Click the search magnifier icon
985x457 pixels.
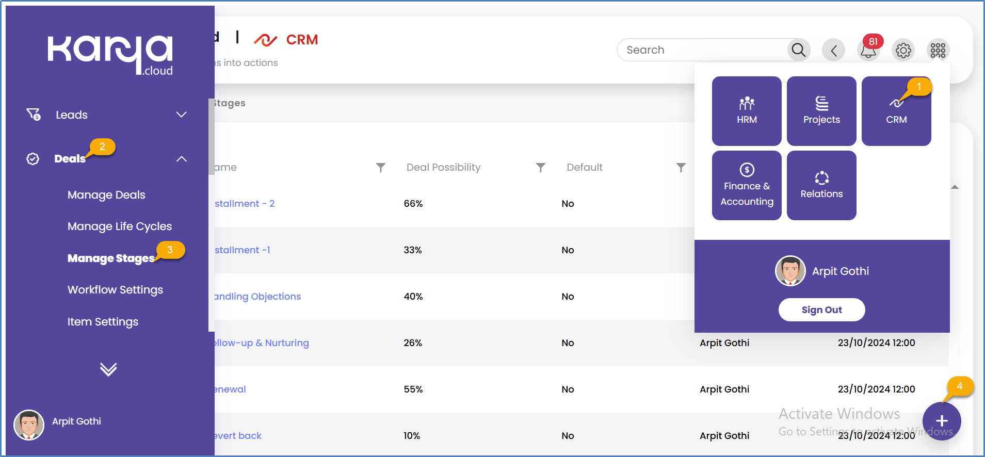[799, 50]
